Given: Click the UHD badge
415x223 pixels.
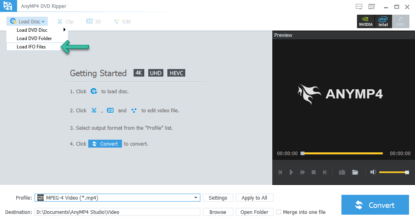Looking at the screenshot, I should [156, 73].
